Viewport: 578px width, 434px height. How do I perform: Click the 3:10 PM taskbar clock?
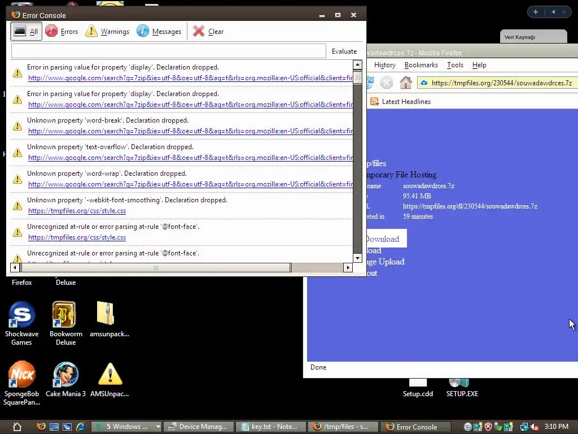556,427
